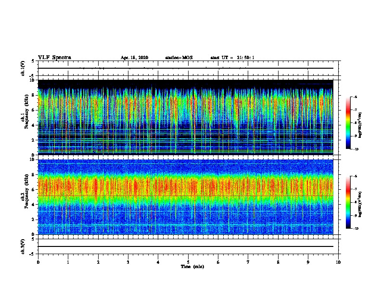The image size is (381, 294).
Task: Click the "-10" label on ch.2 color bar
Action: click(356, 229)
